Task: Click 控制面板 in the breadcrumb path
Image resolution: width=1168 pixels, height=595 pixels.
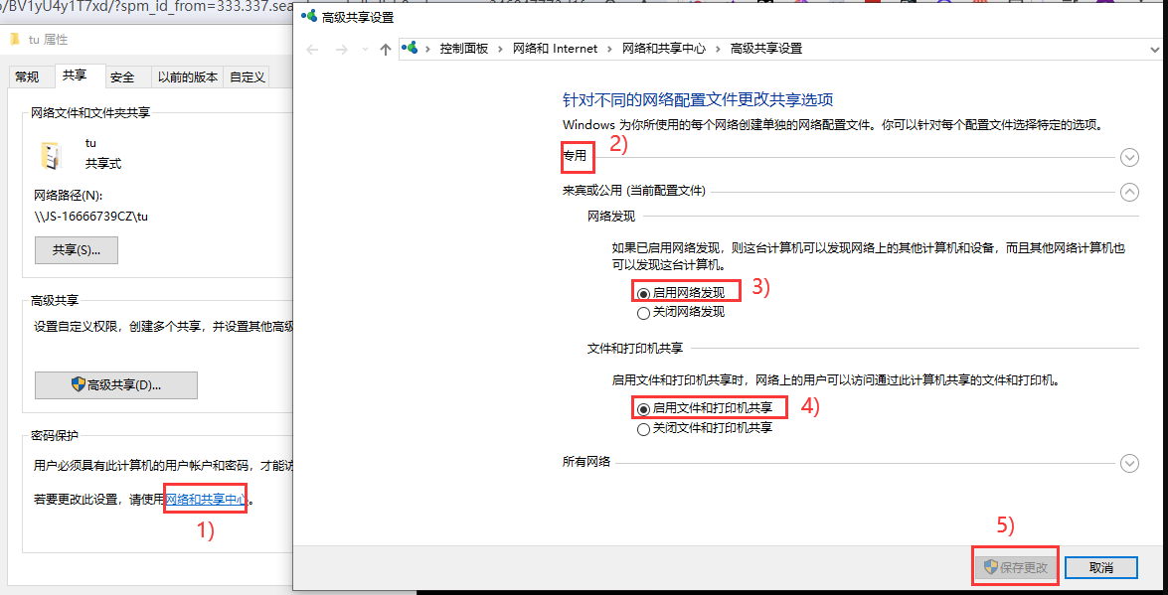Action: point(463,49)
